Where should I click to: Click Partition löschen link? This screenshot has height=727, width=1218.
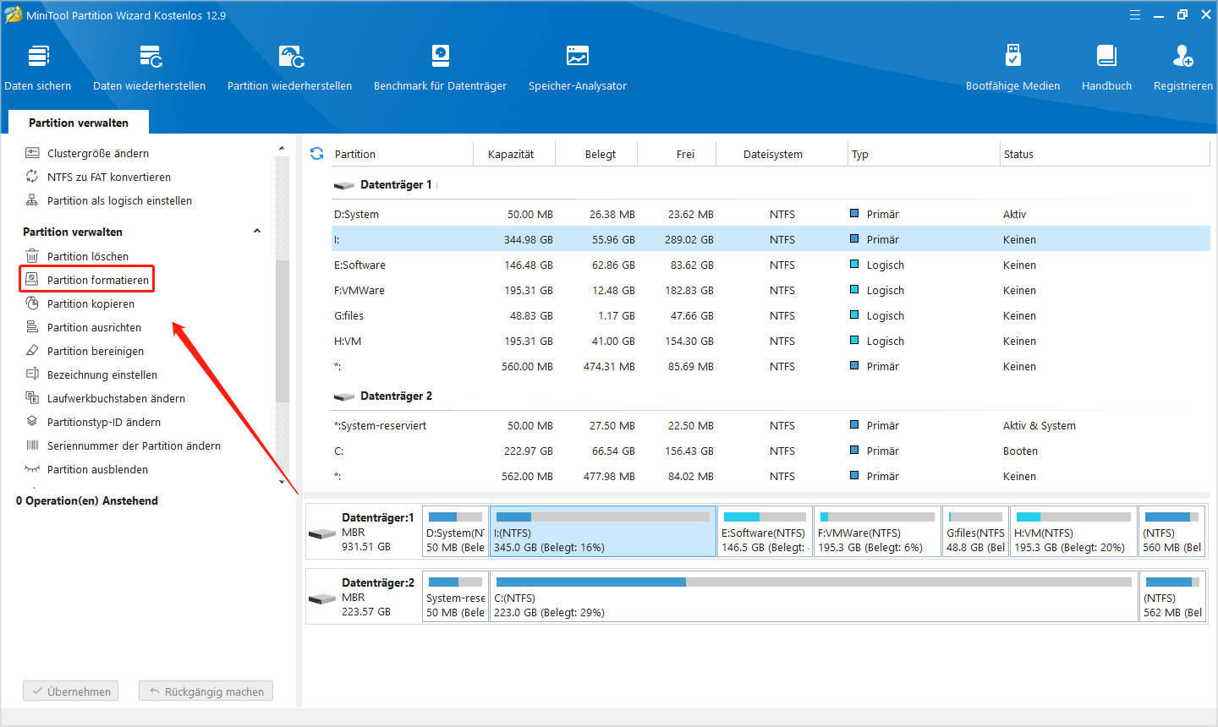88,256
